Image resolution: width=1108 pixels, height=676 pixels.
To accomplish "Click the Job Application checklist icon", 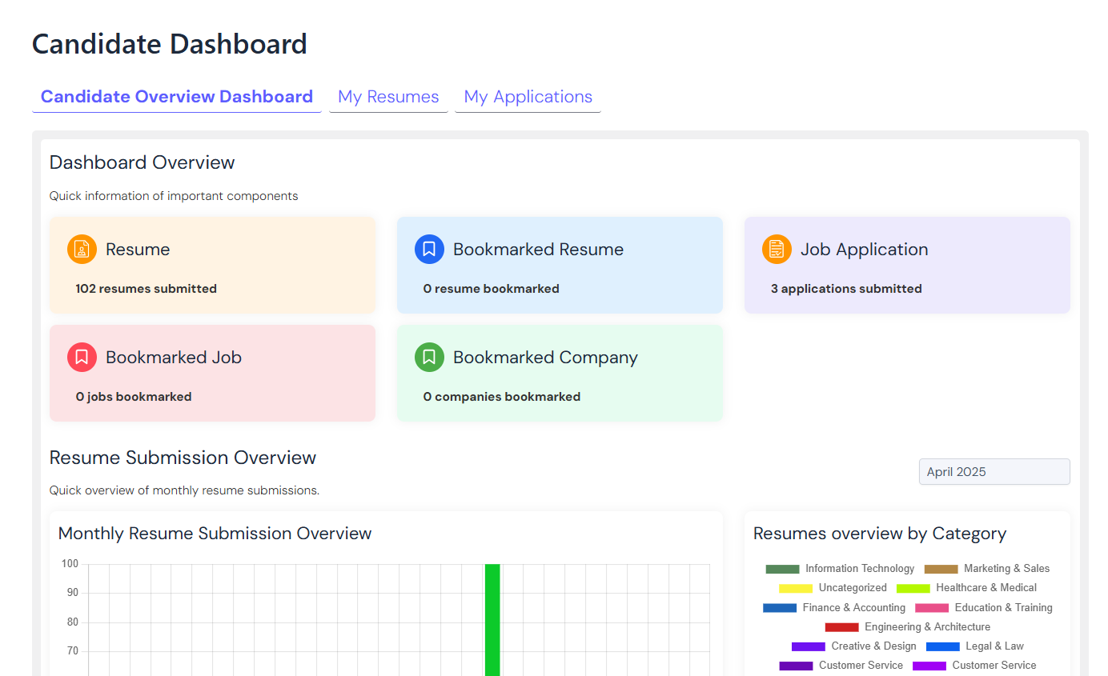I will click(x=777, y=250).
